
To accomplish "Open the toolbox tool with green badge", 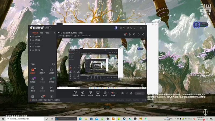I will pos(52,80).
